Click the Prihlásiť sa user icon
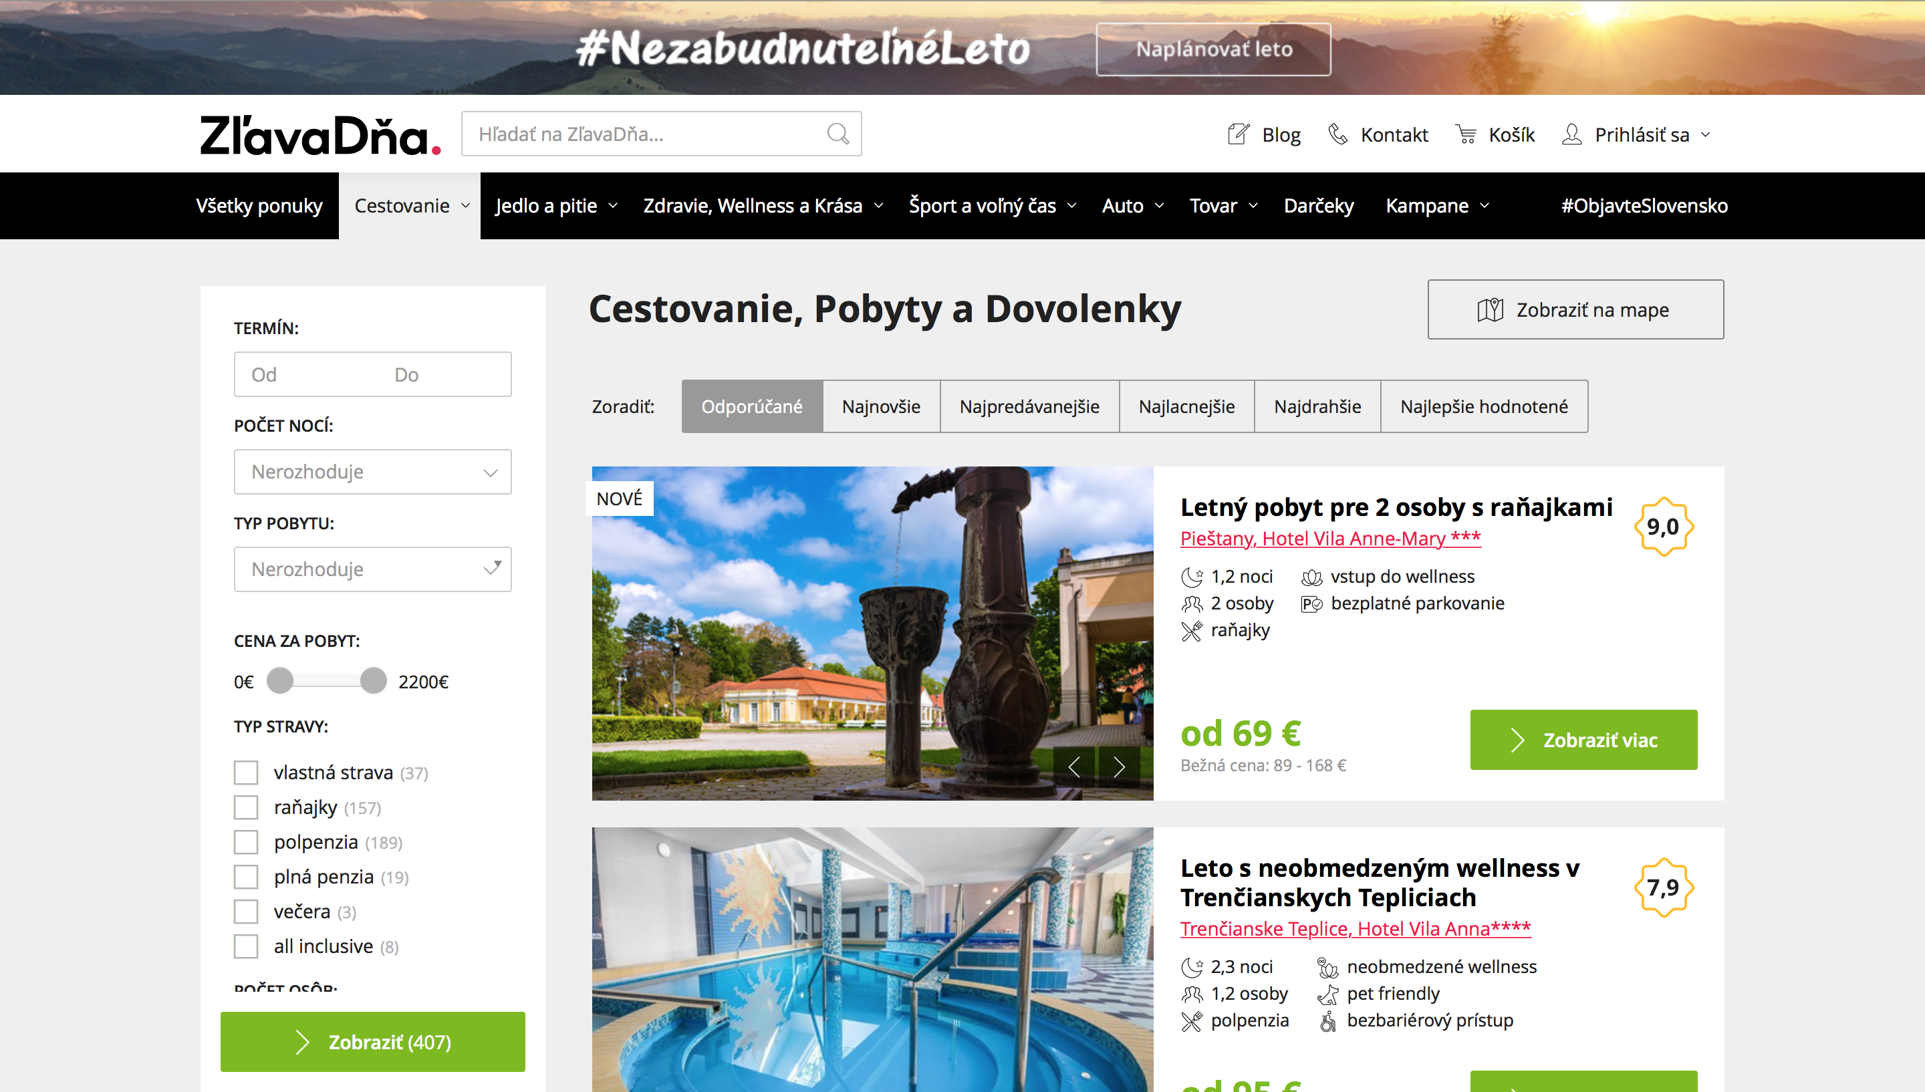 (1572, 134)
